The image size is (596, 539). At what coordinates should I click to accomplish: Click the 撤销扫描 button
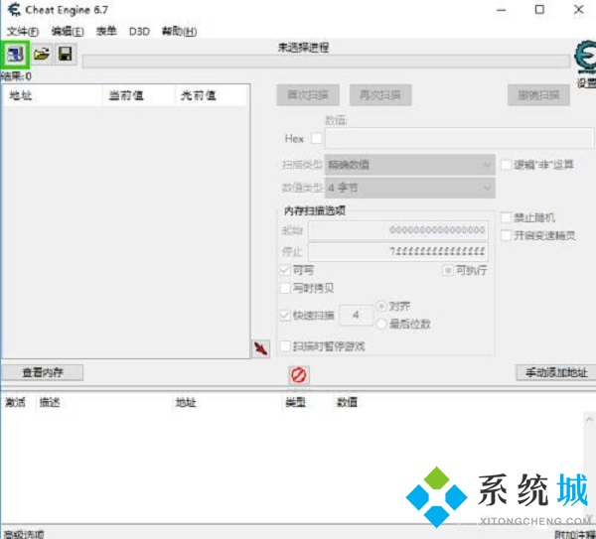pos(538,95)
